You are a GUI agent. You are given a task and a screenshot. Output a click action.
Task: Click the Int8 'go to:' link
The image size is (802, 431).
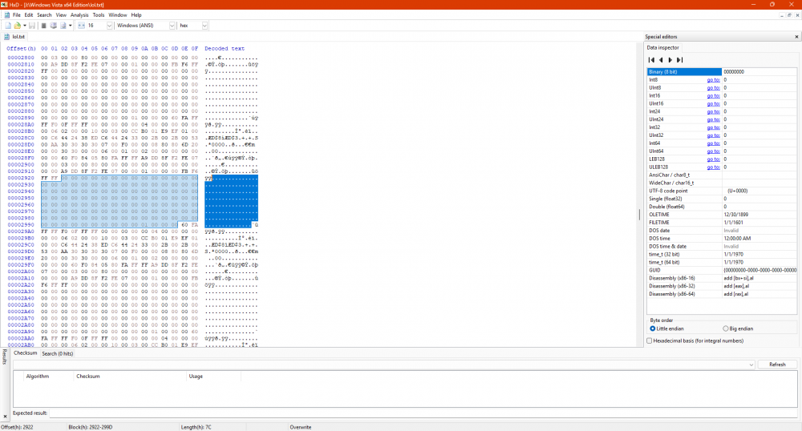click(713, 80)
